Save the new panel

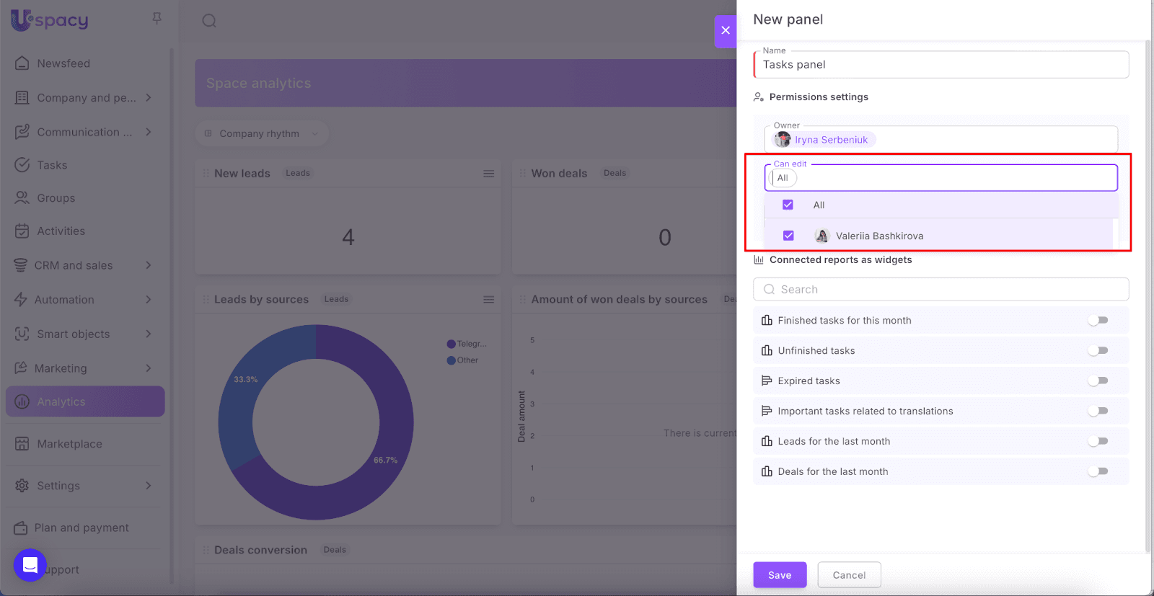tap(780, 575)
